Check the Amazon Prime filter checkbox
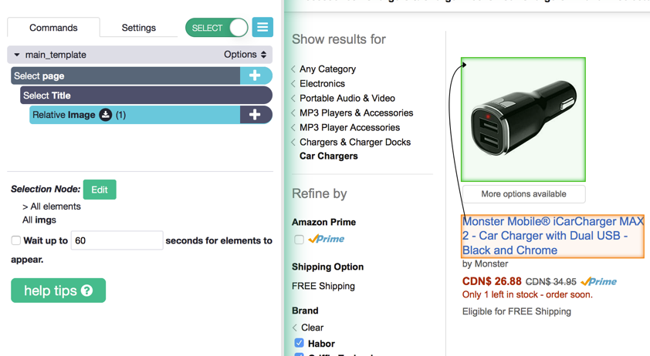 [x=299, y=240]
